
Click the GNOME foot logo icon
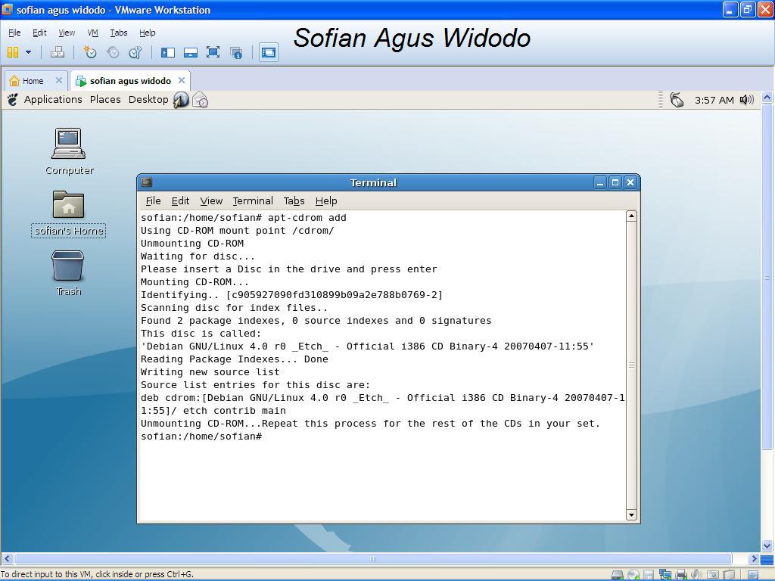13,99
